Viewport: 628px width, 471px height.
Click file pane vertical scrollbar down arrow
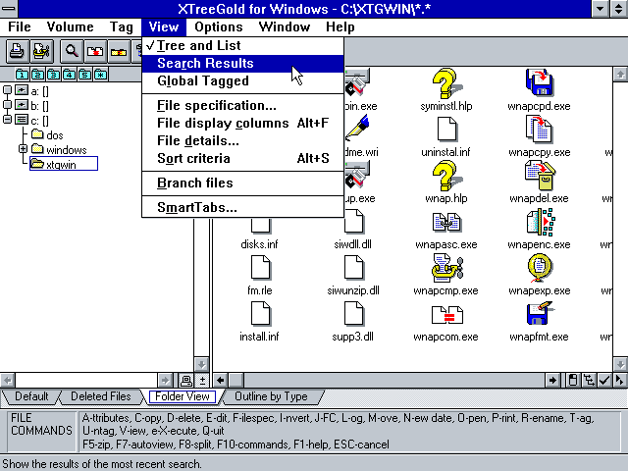[620, 364]
